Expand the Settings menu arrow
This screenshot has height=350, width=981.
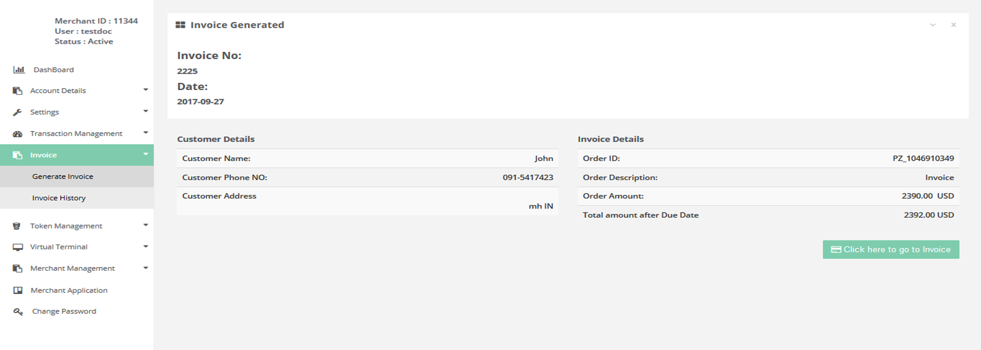coord(146,111)
